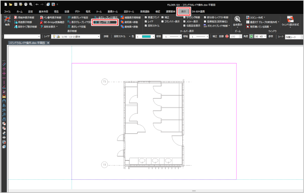The height and width of the screenshot is (193, 304).
Task: Click the 詳細 button in property bar
Action: coord(106,37)
